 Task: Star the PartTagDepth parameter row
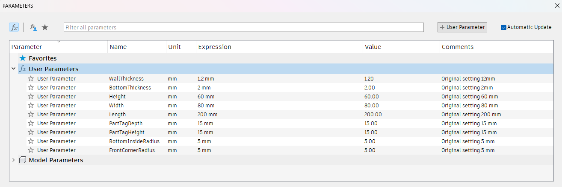(31, 124)
